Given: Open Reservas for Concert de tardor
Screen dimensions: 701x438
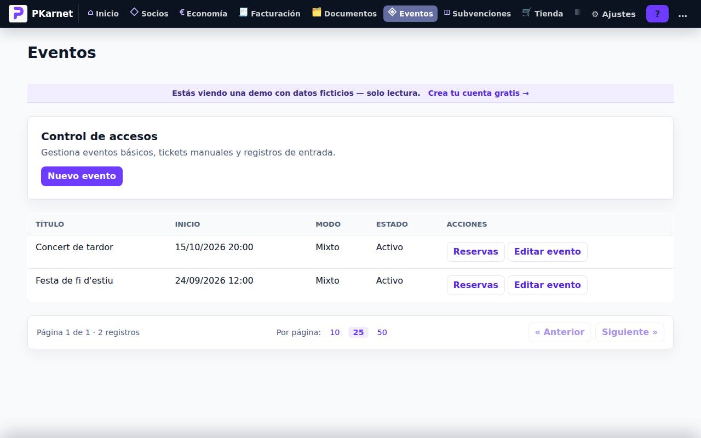Looking at the screenshot, I should (x=475, y=252).
